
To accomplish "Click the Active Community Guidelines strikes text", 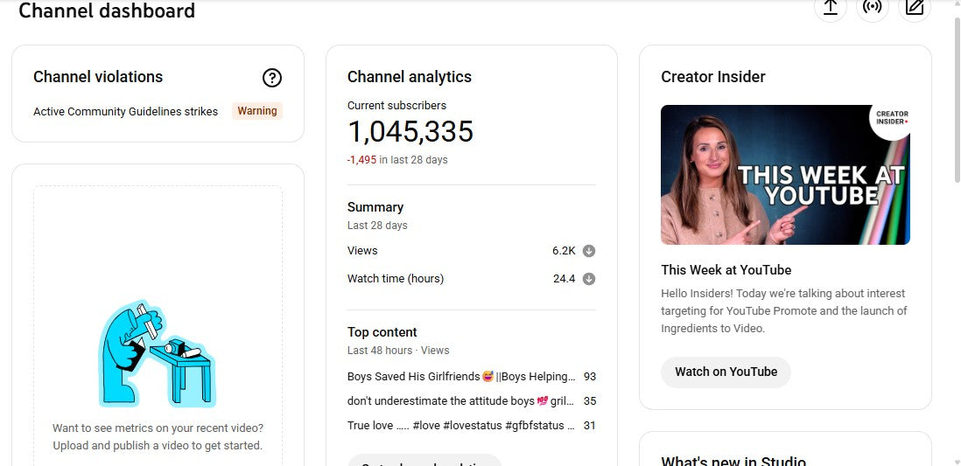I will [125, 112].
